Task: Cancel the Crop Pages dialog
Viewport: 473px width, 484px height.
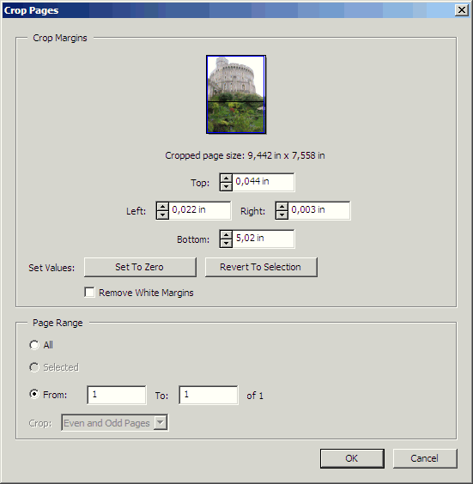Action: tap(425, 458)
